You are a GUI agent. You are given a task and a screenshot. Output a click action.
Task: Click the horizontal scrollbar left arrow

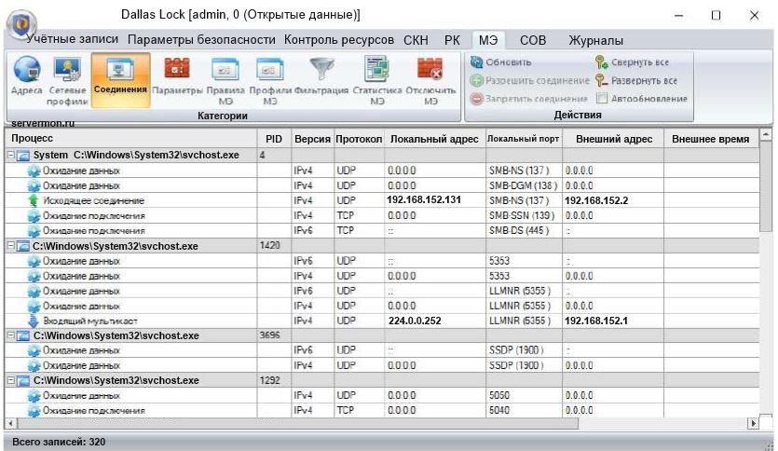click(10, 424)
